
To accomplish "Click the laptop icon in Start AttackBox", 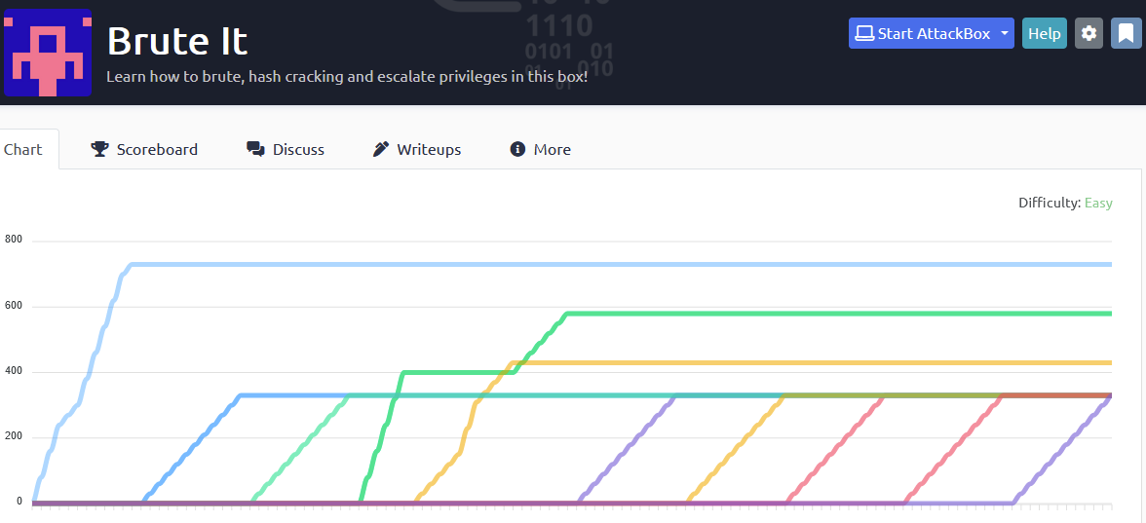I will click(x=864, y=33).
